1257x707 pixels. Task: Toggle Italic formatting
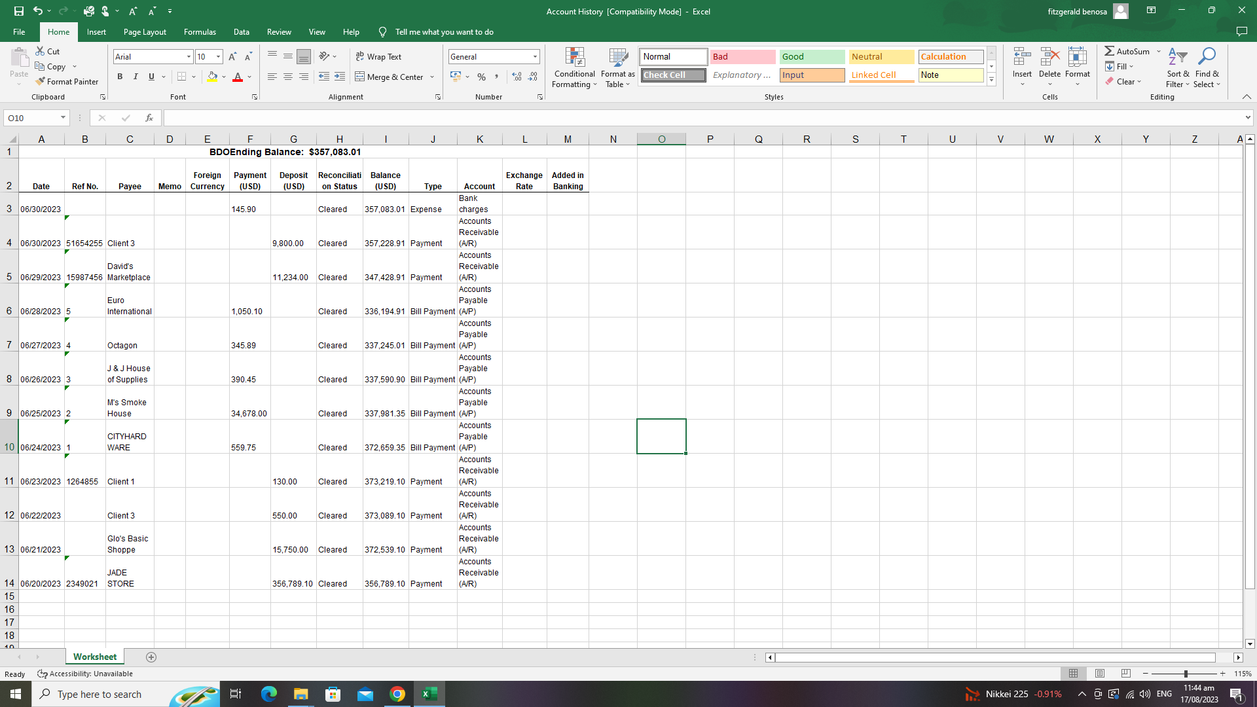tap(136, 77)
